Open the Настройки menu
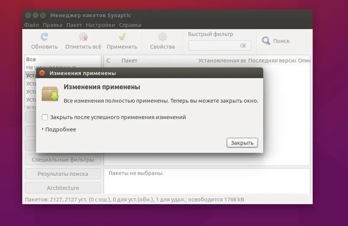The image size is (348, 226). pyautogui.click(x=100, y=25)
